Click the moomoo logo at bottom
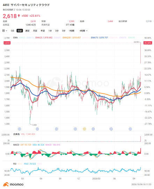This screenshot has width=154, height=189. pyautogui.click(x=13, y=184)
